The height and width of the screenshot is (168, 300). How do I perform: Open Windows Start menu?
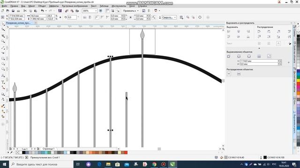coord(4,164)
